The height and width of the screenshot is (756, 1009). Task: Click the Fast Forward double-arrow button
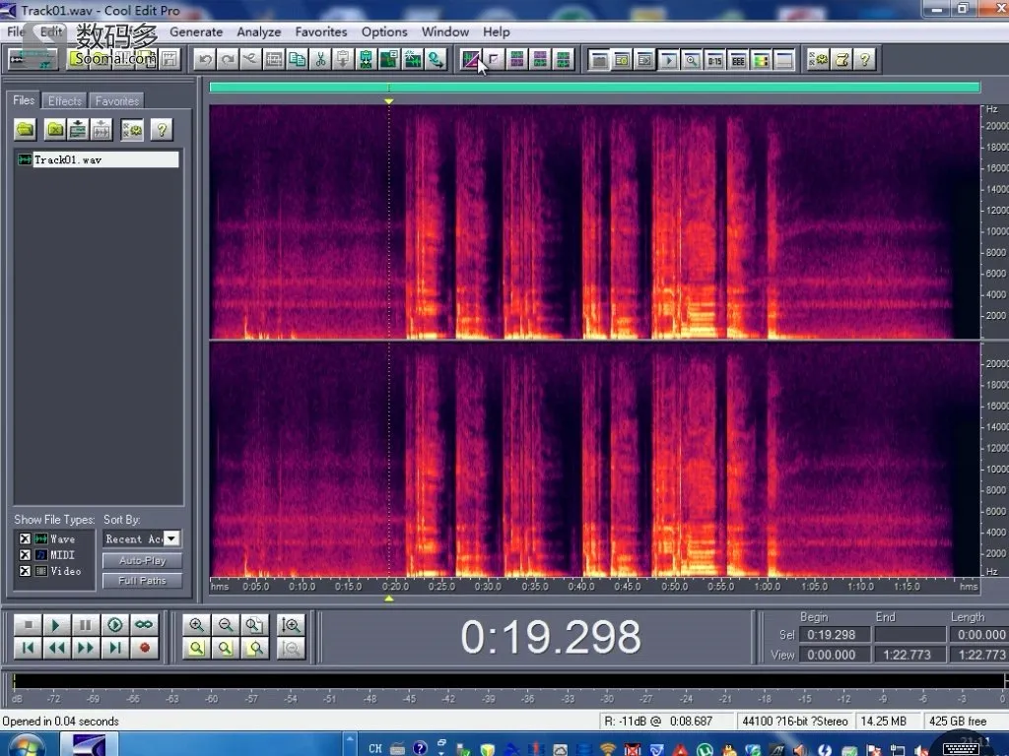tap(85, 648)
